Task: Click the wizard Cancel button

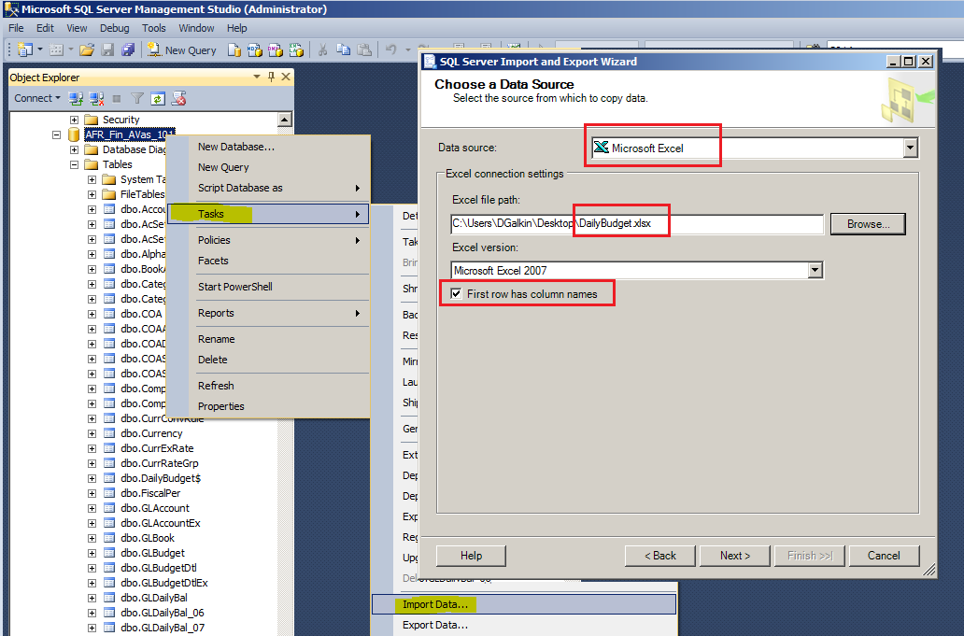Action: pos(884,556)
